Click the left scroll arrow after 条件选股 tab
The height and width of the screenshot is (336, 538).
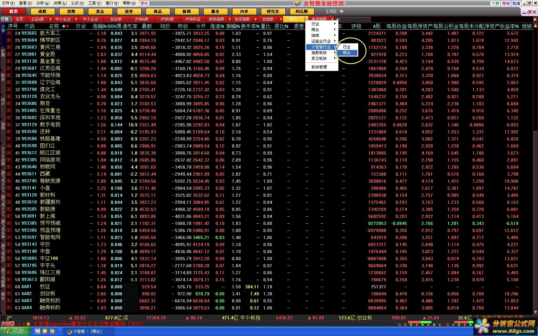[337, 19]
